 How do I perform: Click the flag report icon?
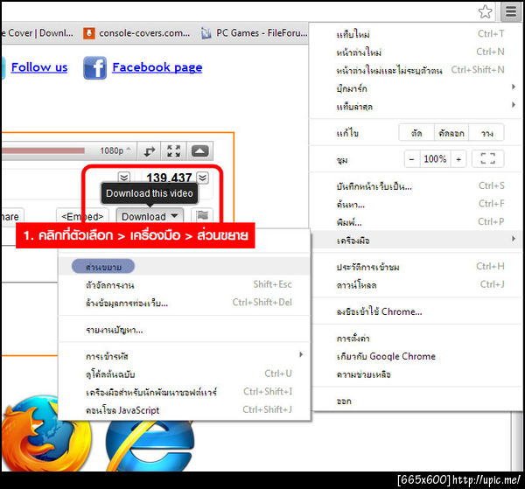pyautogui.click(x=202, y=215)
